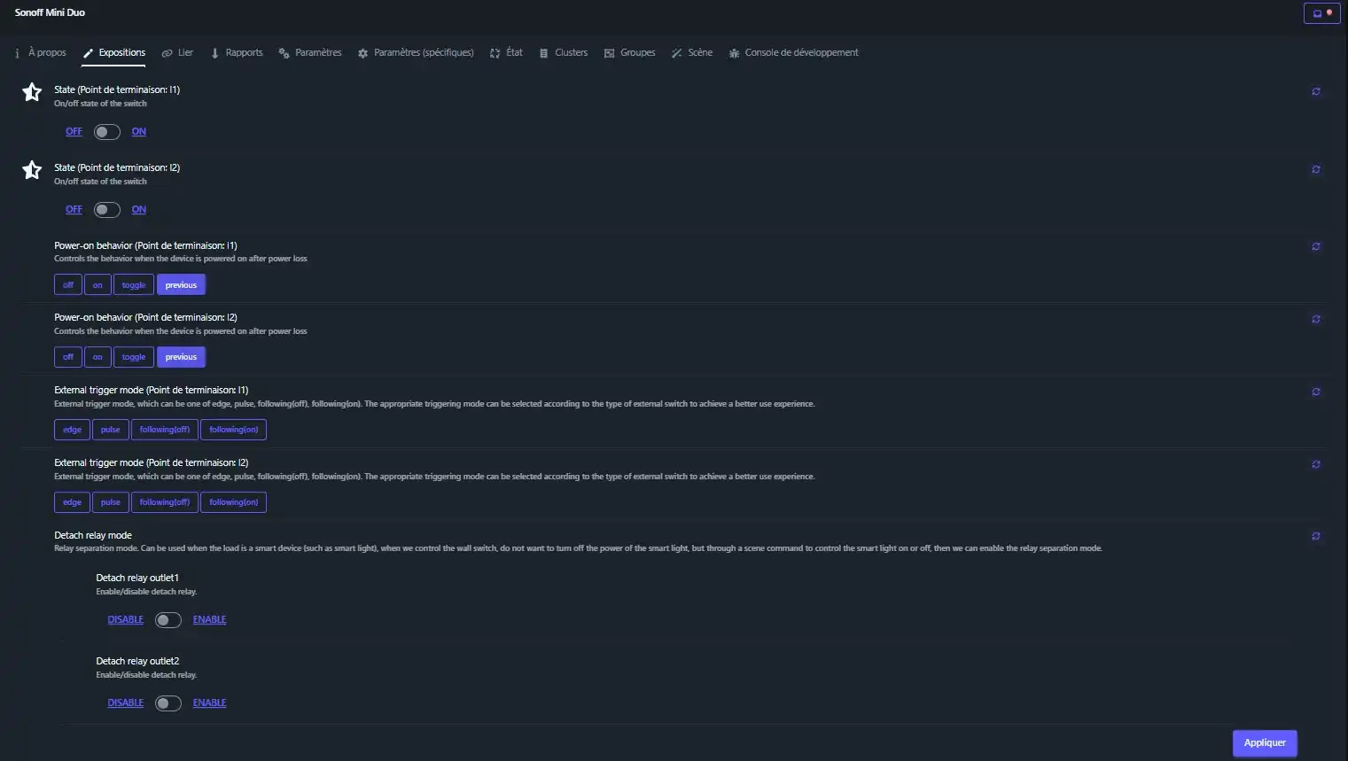This screenshot has height=761, width=1348.
Task: Toggle the State l2 switch
Action: coord(107,210)
